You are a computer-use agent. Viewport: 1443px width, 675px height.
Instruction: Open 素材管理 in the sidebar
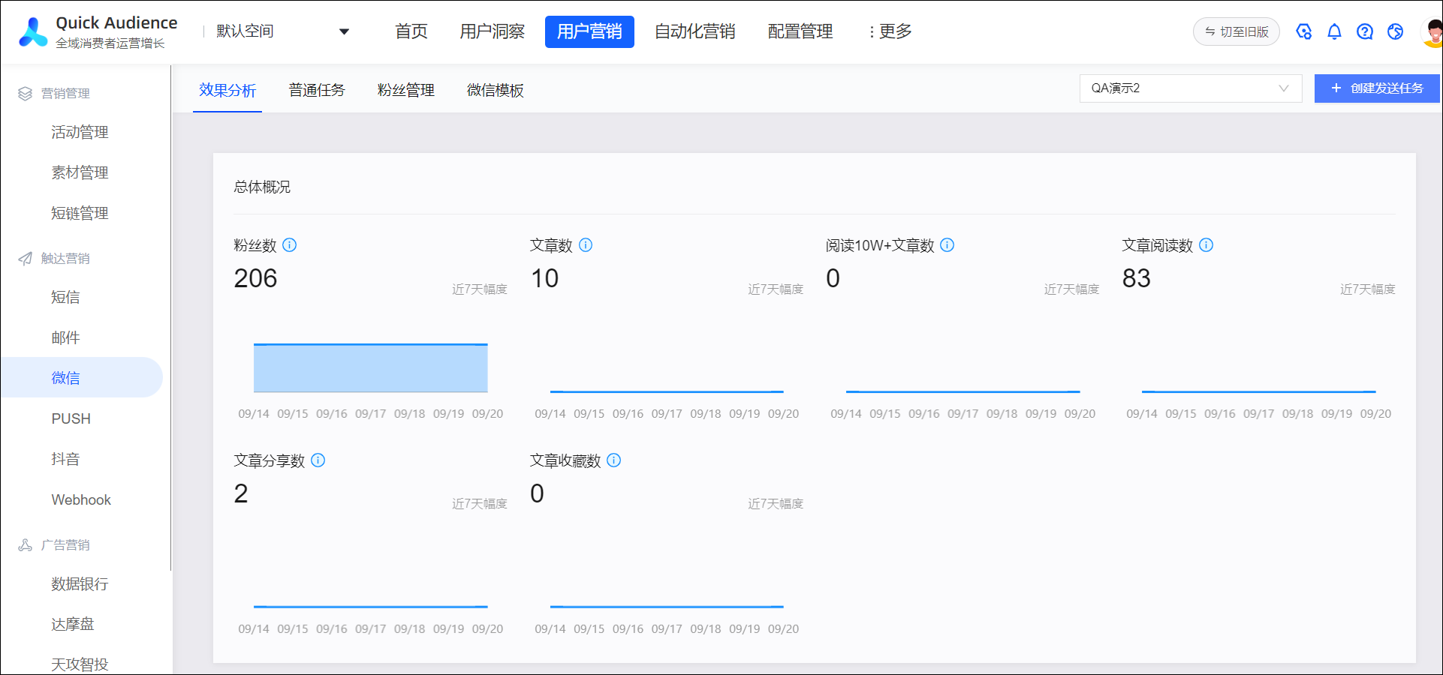(80, 173)
